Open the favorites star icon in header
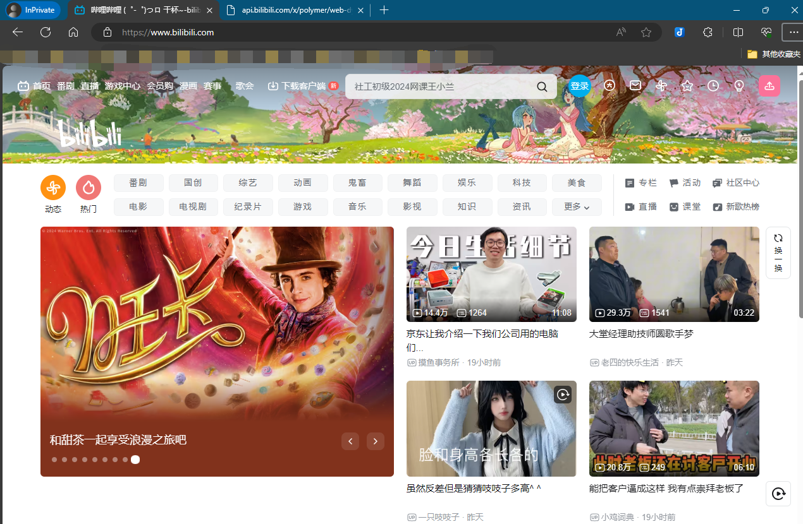Screen dimensions: 803x524 pos(687,86)
